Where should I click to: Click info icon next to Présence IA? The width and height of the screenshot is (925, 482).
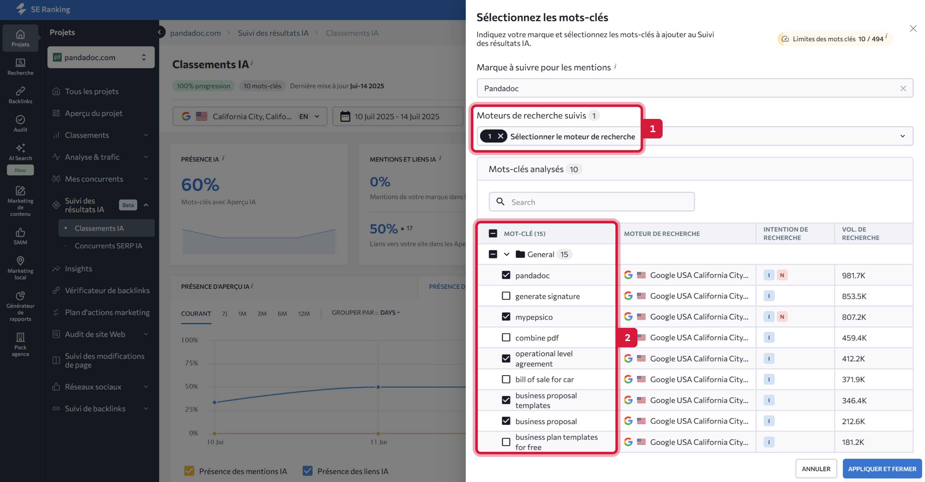coord(223,158)
